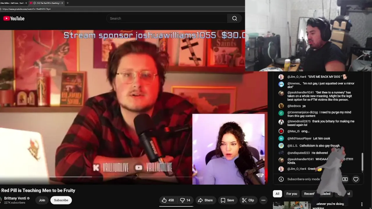Select The Red Pill is Teaching tab
The height and width of the screenshot is (209, 372).
(x=46, y=3)
